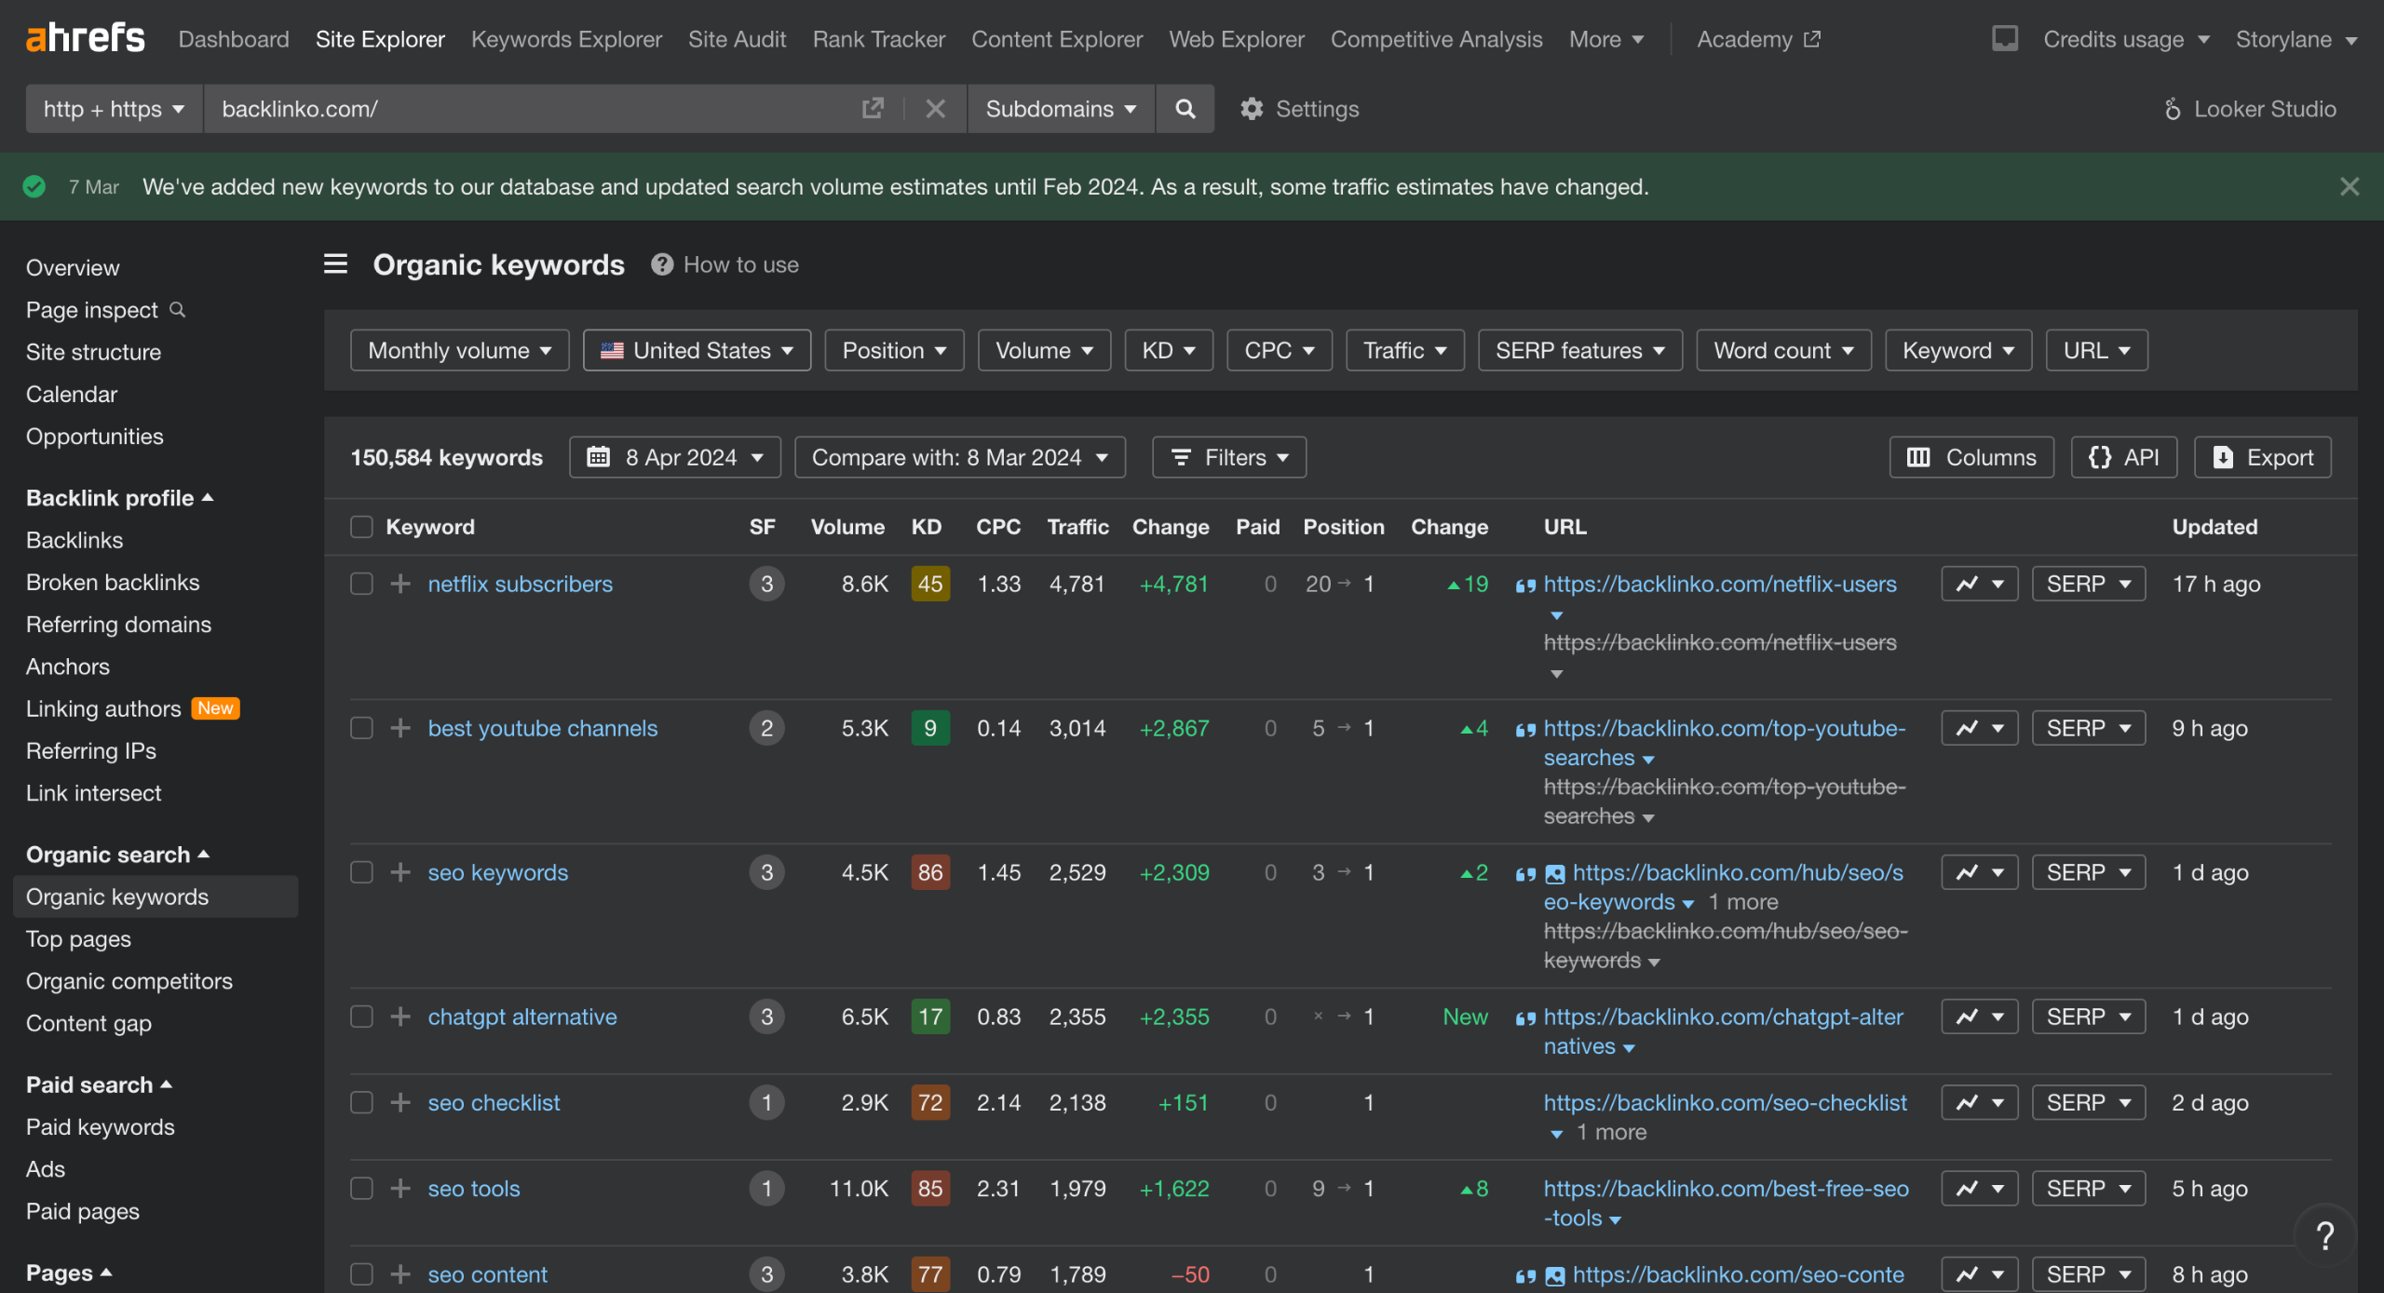
Task: Clear the backlinko.com URL field
Action: tap(935, 109)
